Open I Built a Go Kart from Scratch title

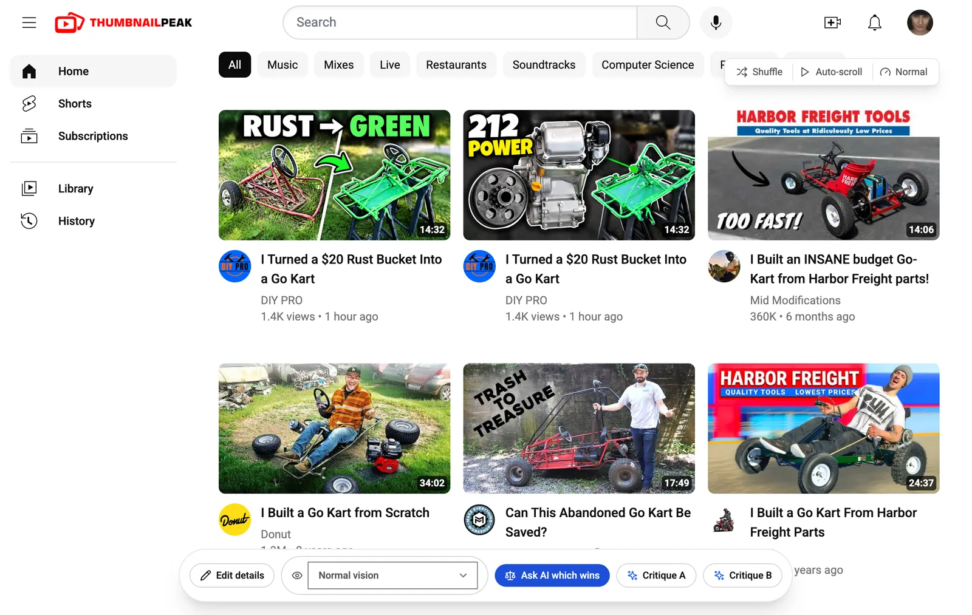(345, 513)
